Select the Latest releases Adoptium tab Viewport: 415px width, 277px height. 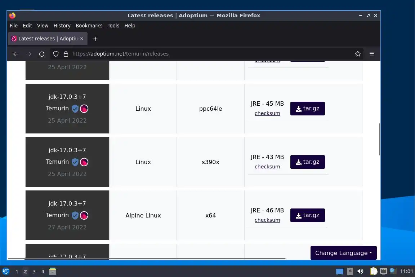click(x=48, y=39)
